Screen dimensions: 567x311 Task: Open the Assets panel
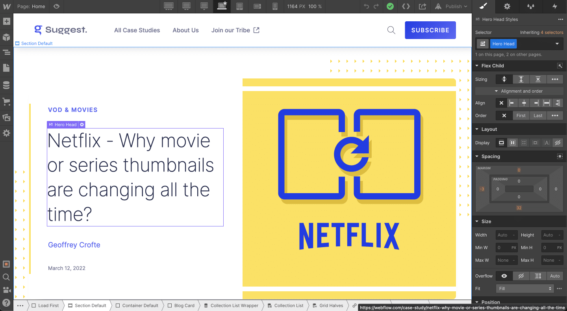pyautogui.click(x=6, y=117)
